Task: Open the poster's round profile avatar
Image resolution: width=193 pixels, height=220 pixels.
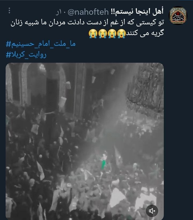Action: pyautogui.click(x=178, y=16)
